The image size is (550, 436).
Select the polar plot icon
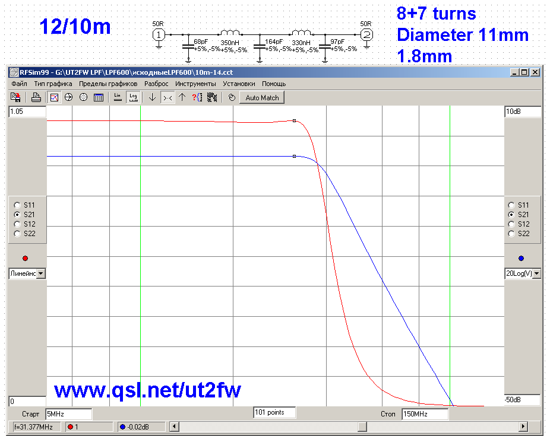83,97
